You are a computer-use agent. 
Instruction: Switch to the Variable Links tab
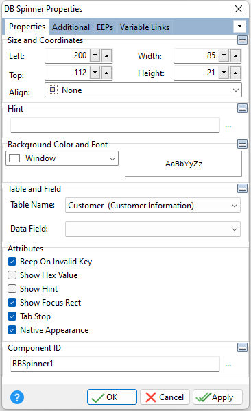pos(145,27)
